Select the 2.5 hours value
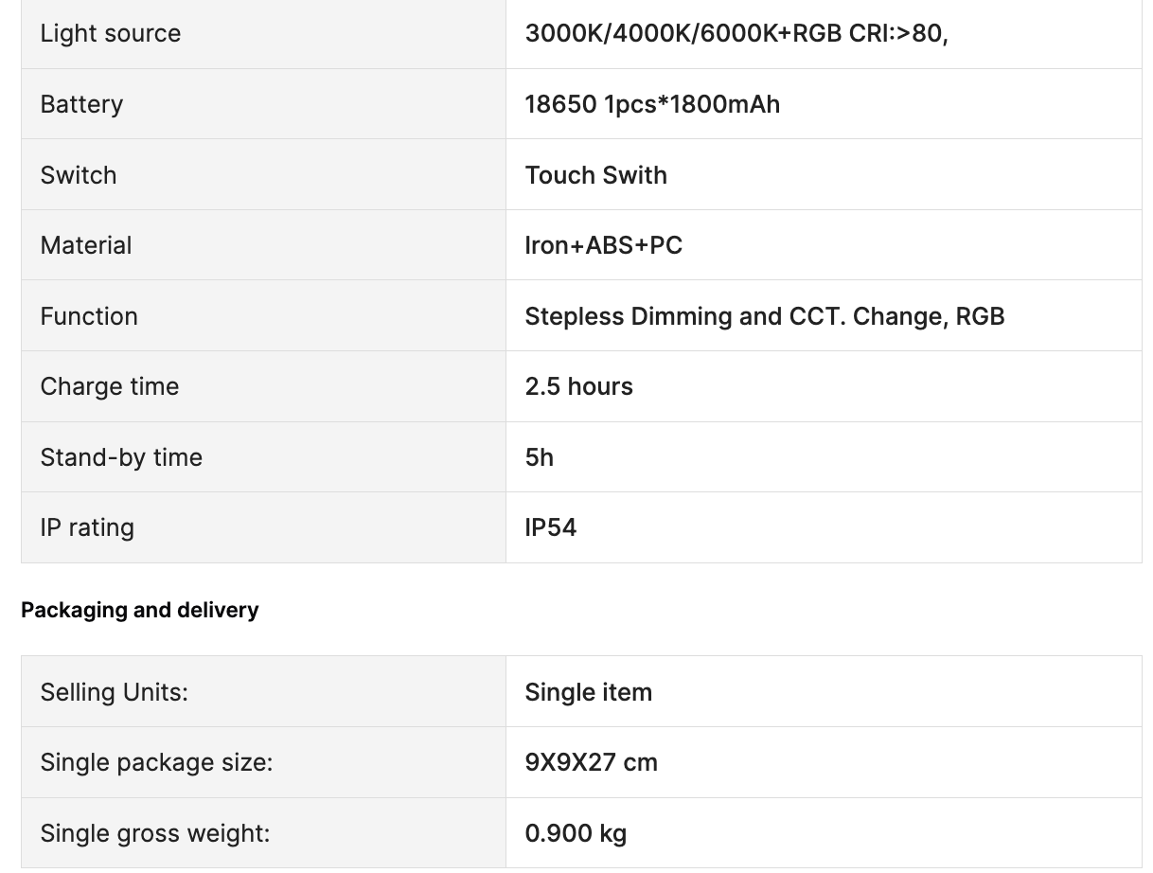Image resolution: width=1153 pixels, height=873 pixels. (x=579, y=386)
